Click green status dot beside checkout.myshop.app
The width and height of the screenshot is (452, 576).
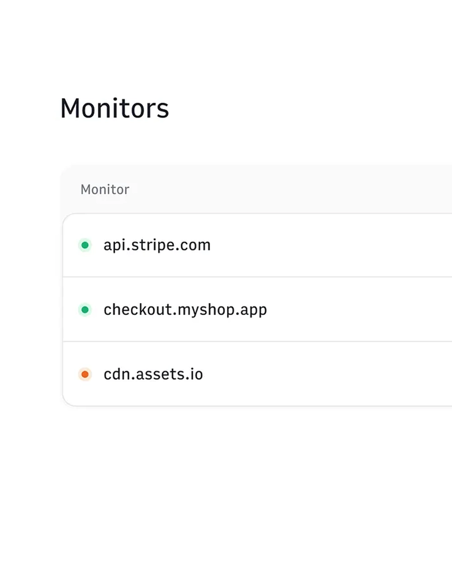[x=85, y=310]
